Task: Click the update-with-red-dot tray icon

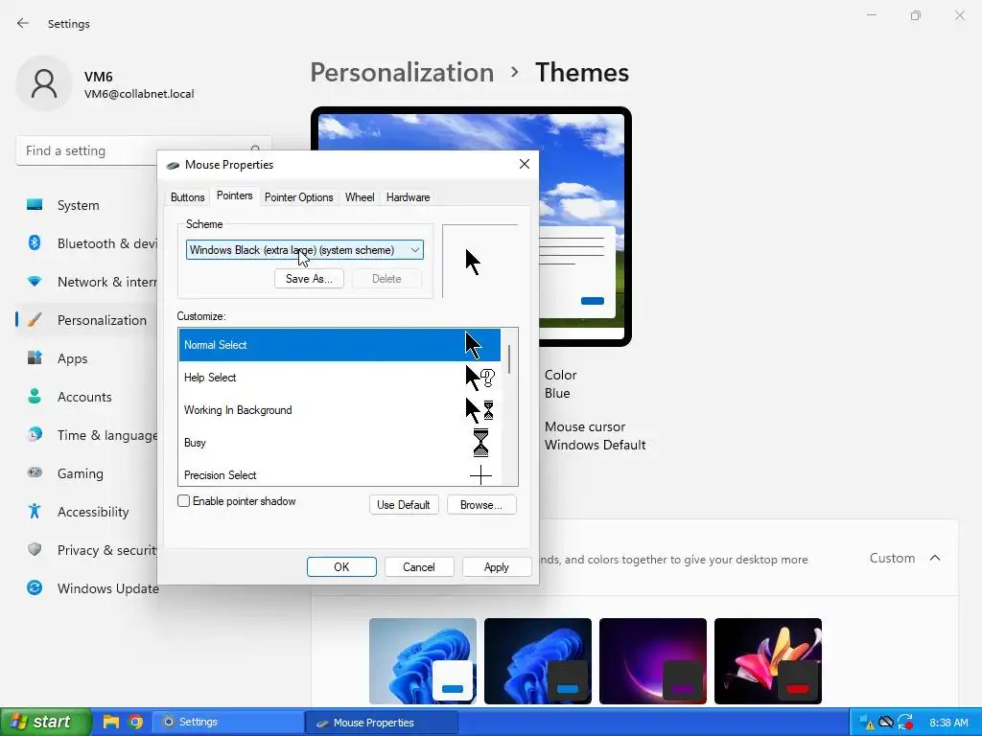Action: click(905, 723)
